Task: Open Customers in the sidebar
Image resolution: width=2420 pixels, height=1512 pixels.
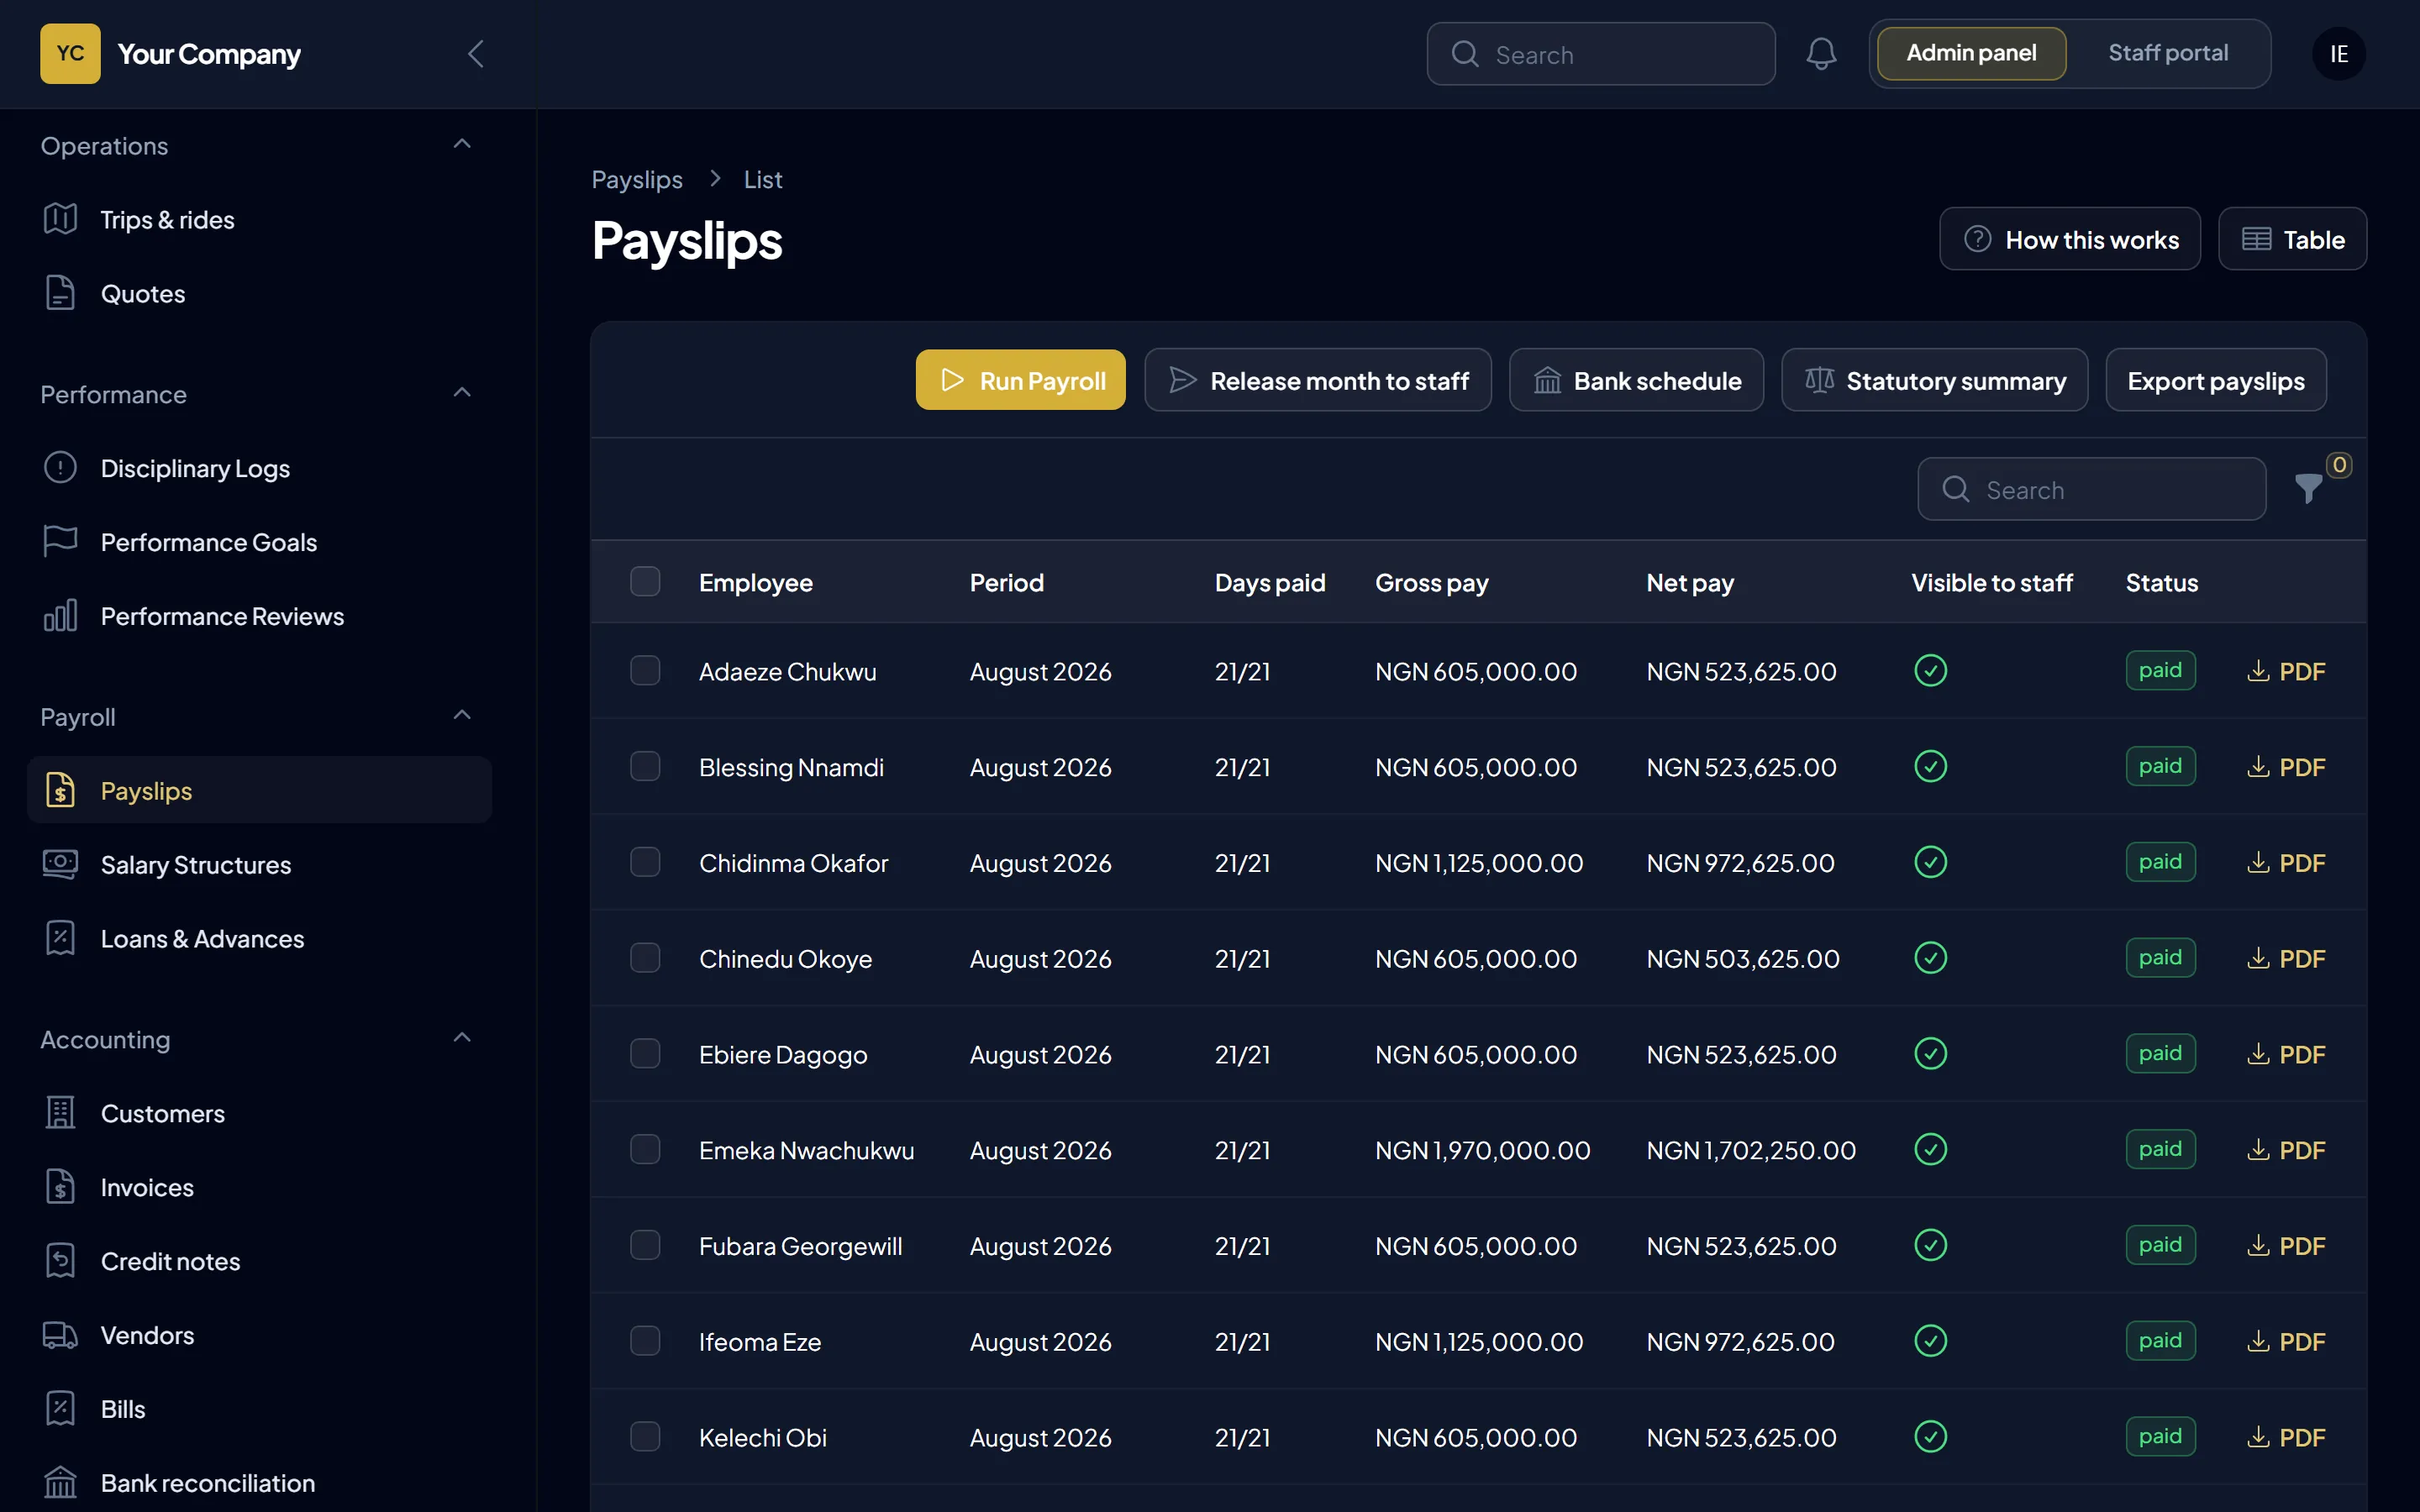Action: tap(260, 1113)
